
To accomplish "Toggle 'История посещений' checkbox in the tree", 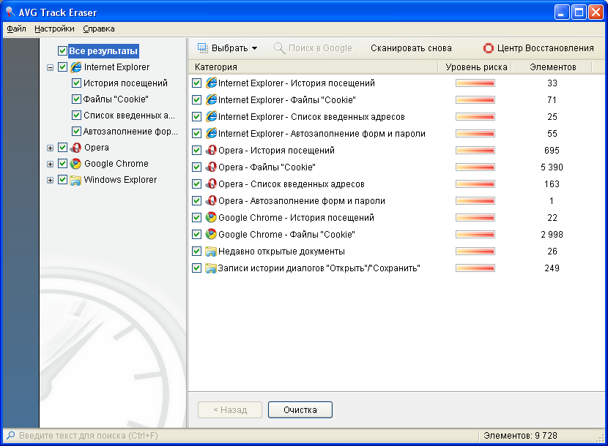I will (76, 83).
